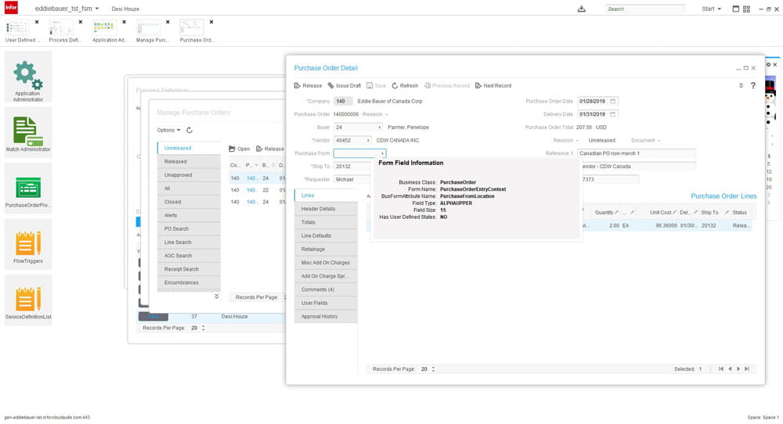Select the Line Defaults tab
The height and width of the screenshot is (424, 783).
point(326,236)
